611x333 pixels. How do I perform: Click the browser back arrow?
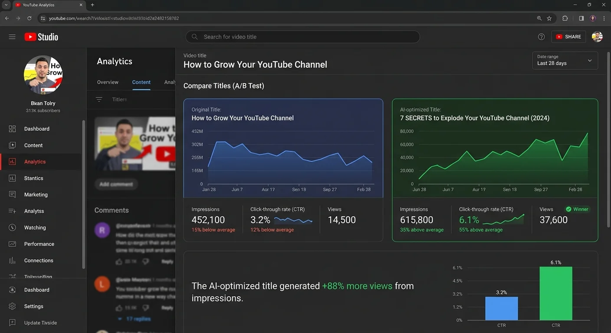7,18
